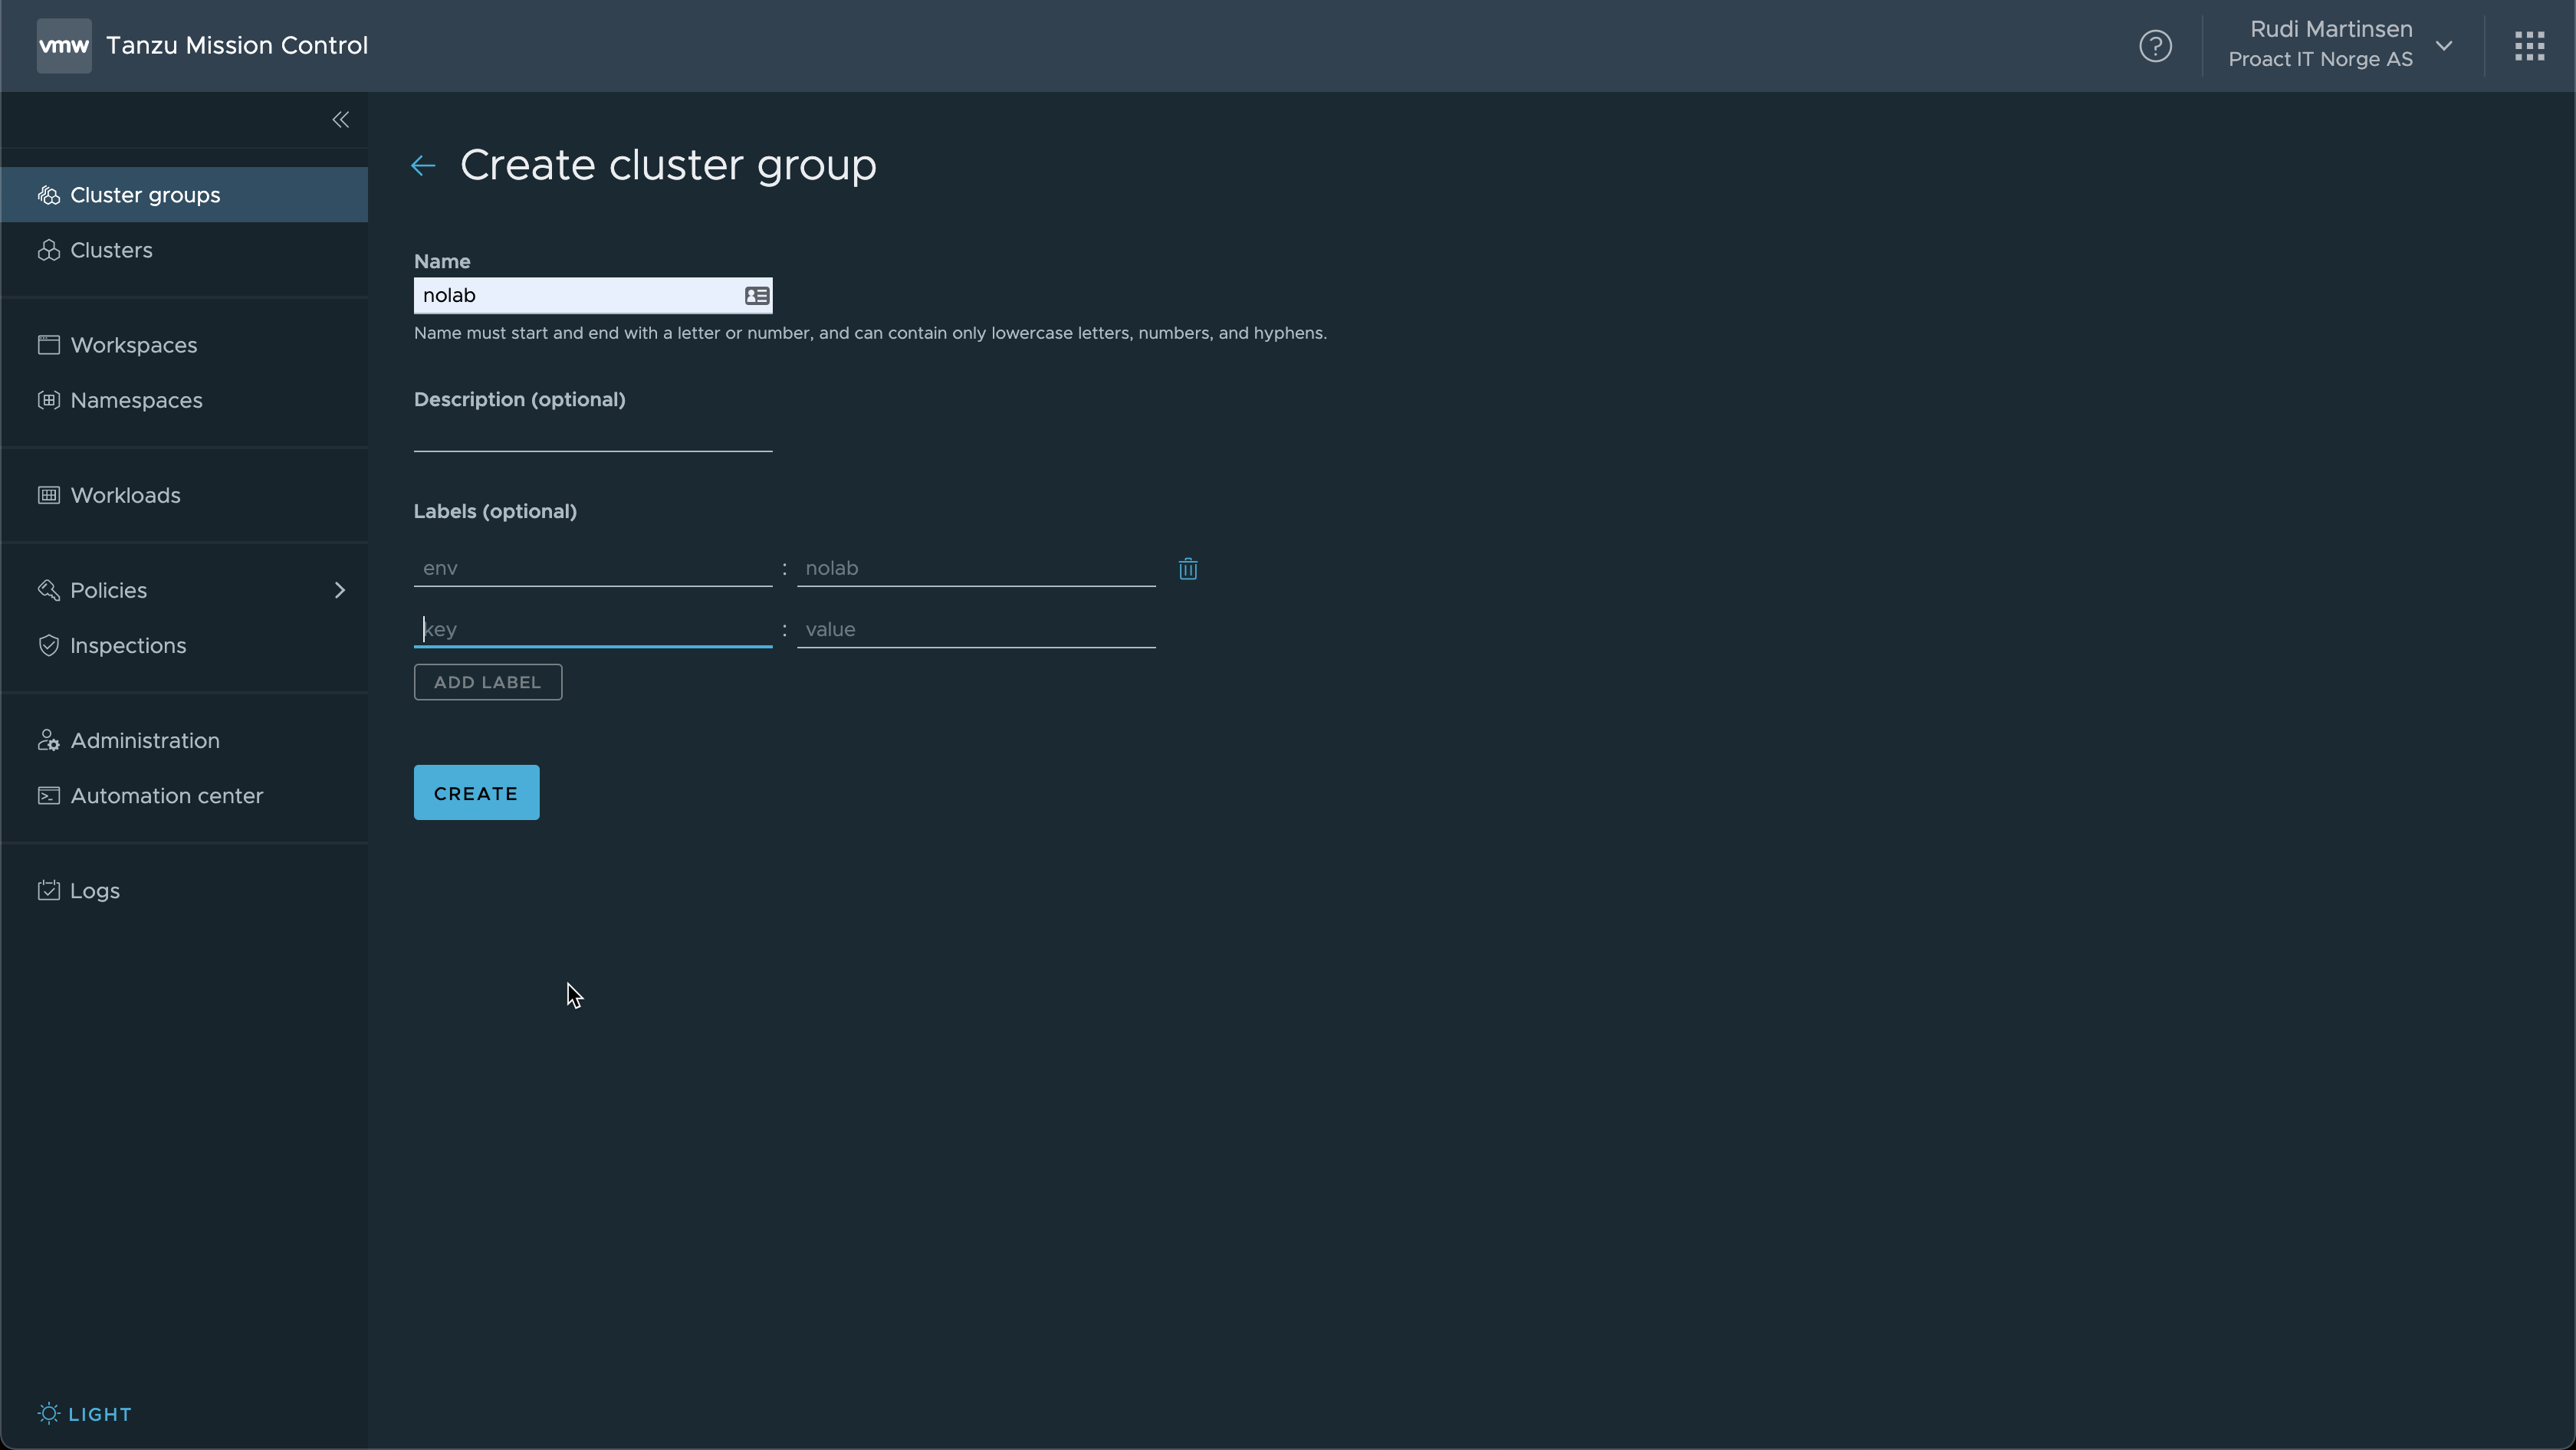Switch theme with the LIGHT toggle
The width and height of the screenshot is (2576, 1450).
pyautogui.click(x=85, y=1413)
